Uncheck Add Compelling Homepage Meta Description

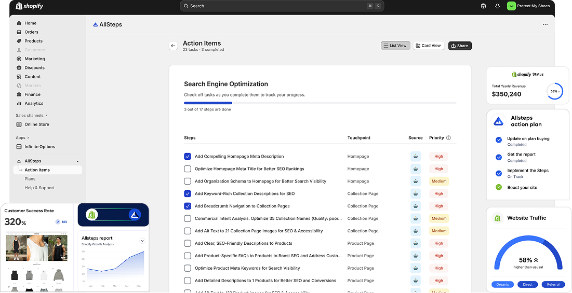point(188,157)
